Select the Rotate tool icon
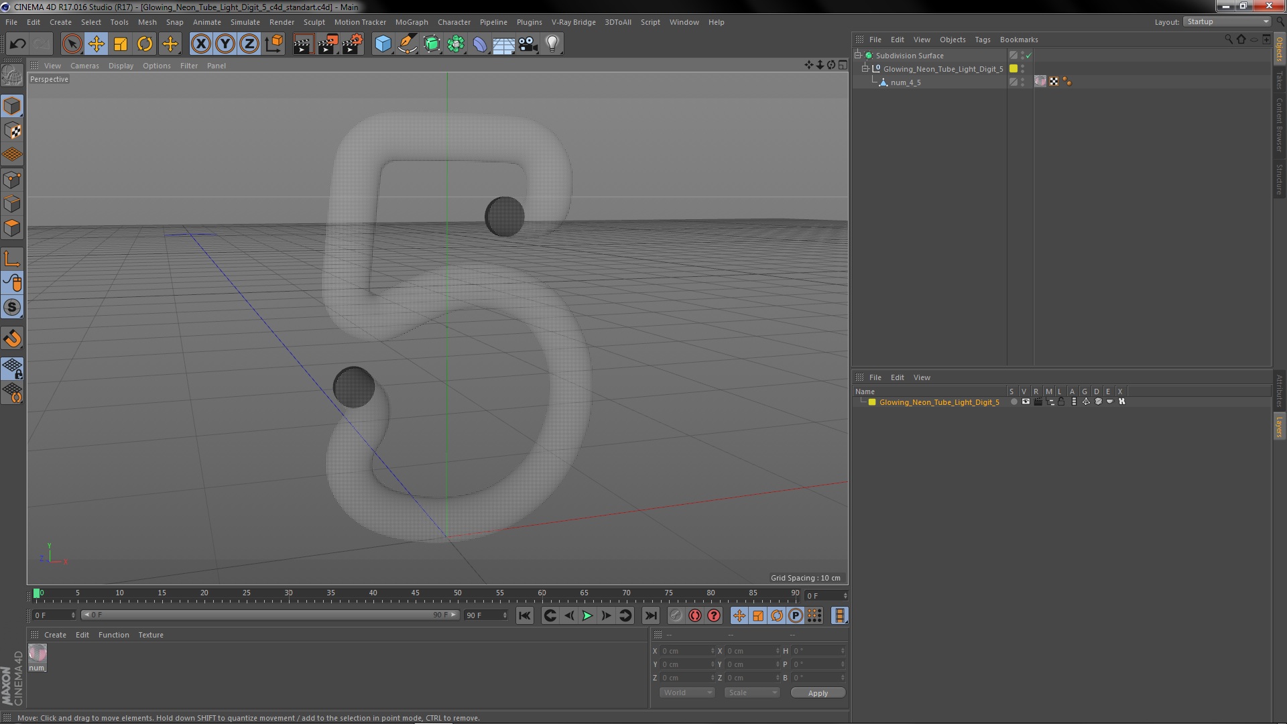1287x724 pixels. pyautogui.click(x=145, y=44)
